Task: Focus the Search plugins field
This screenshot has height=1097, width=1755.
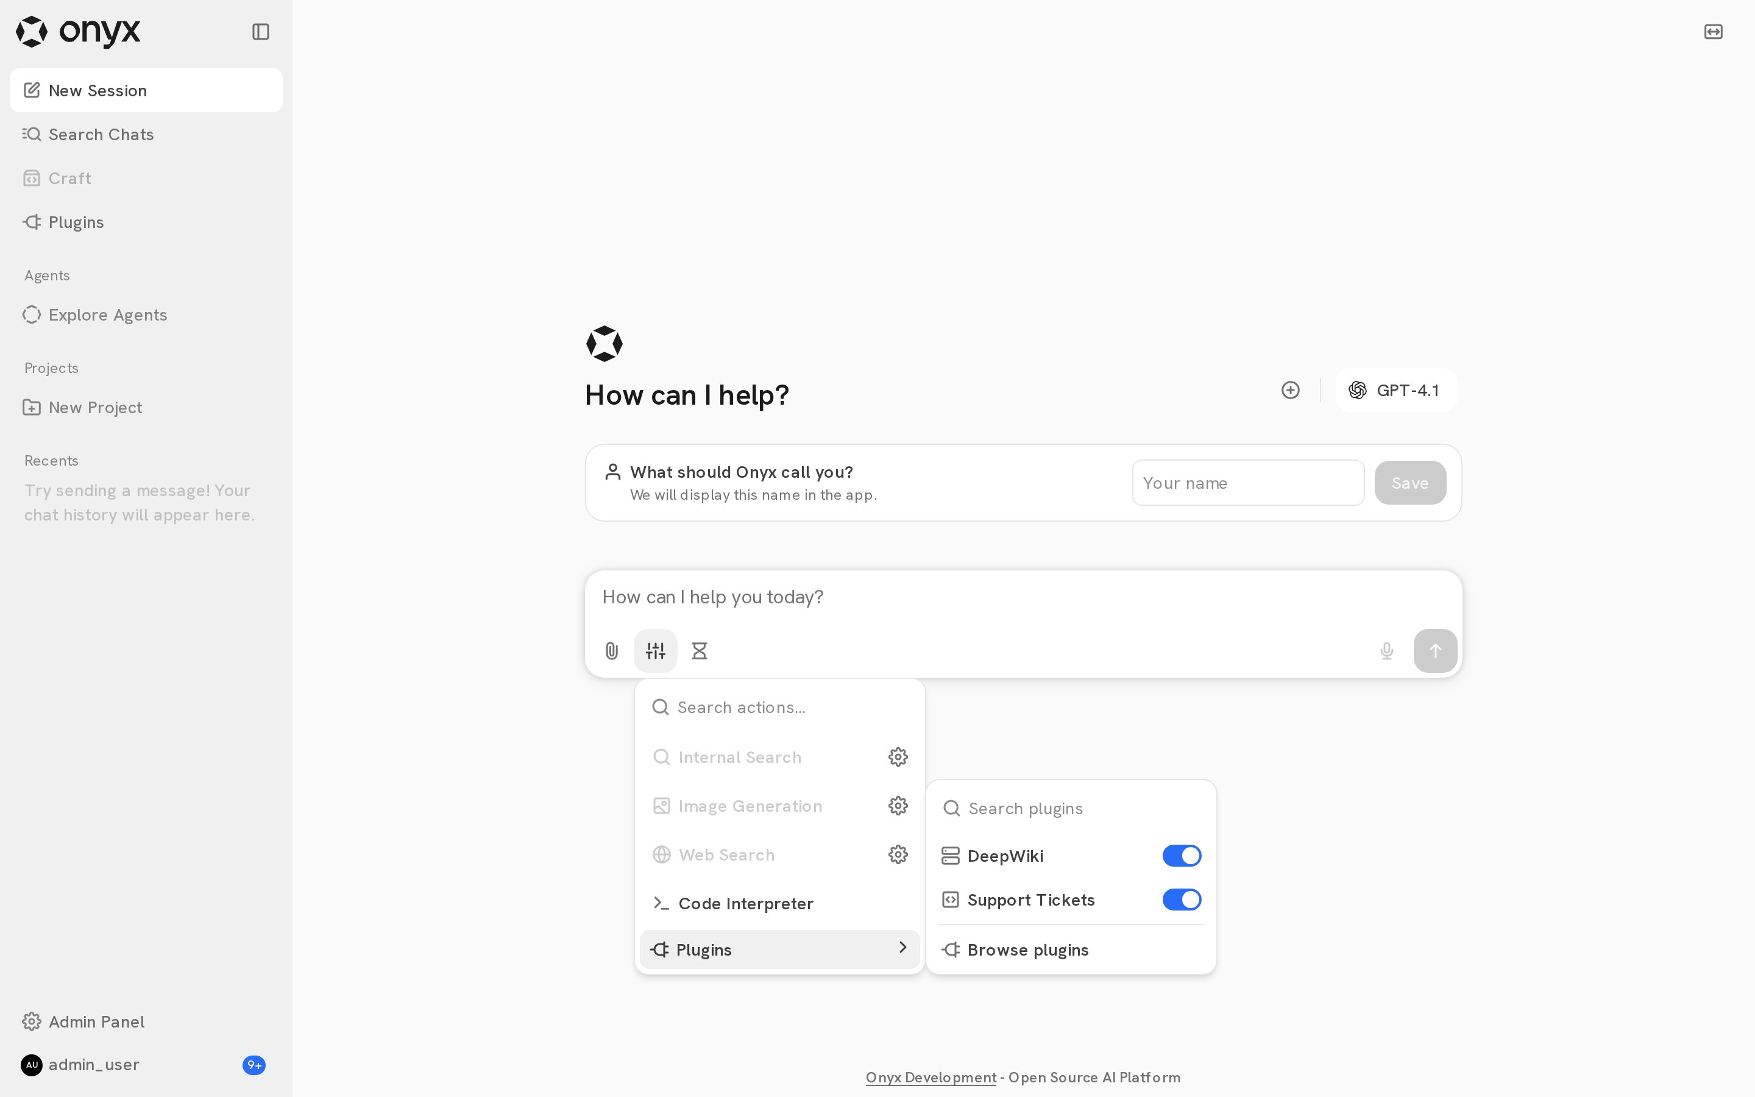Action: click(x=1071, y=808)
